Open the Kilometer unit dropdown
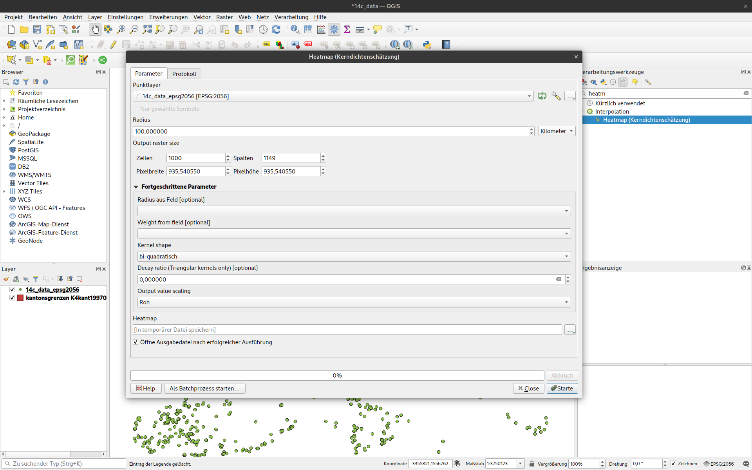 [557, 131]
